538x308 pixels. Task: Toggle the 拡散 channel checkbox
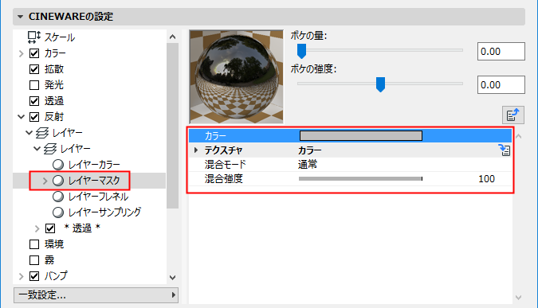(x=34, y=69)
